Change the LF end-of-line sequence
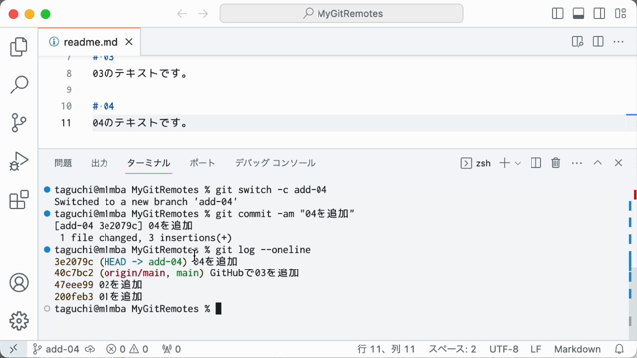 [x=535, y=349]
